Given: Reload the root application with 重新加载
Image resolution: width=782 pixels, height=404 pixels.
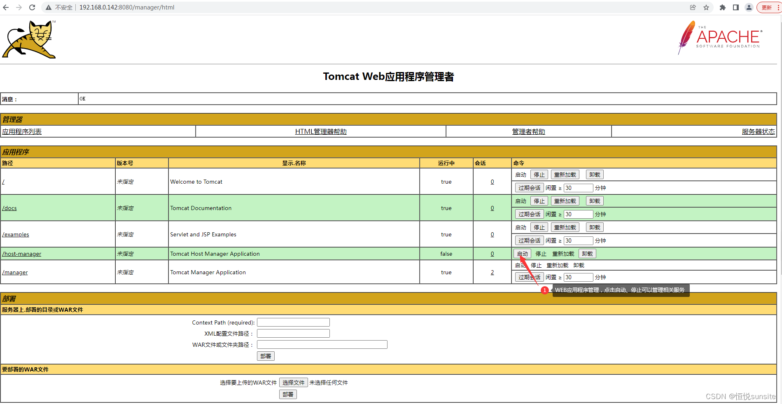Looking at the screenshot, I should [565, 175].
